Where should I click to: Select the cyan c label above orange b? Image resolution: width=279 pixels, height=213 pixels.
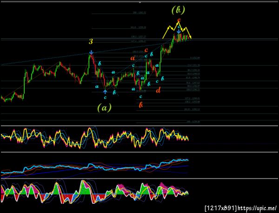click(x=140, y=96)
